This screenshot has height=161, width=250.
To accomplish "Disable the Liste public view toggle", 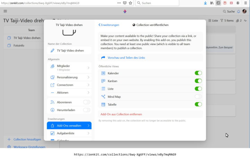I will click(x=198, y=88).
